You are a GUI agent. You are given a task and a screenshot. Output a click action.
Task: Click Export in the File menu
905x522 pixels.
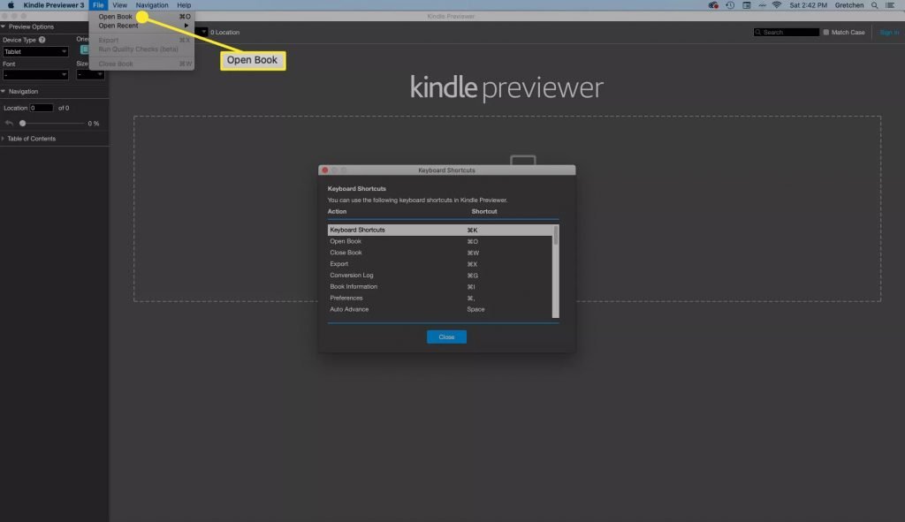[x=143, y=41]
